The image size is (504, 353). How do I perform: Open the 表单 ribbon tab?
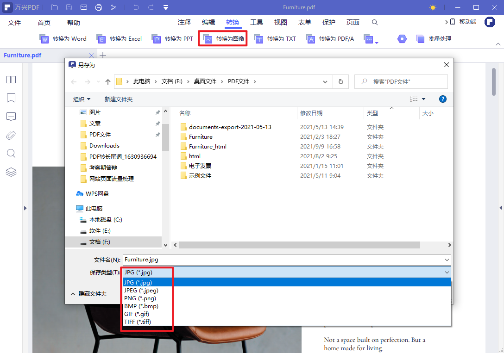pyautogui.click(x=305, y=22)
